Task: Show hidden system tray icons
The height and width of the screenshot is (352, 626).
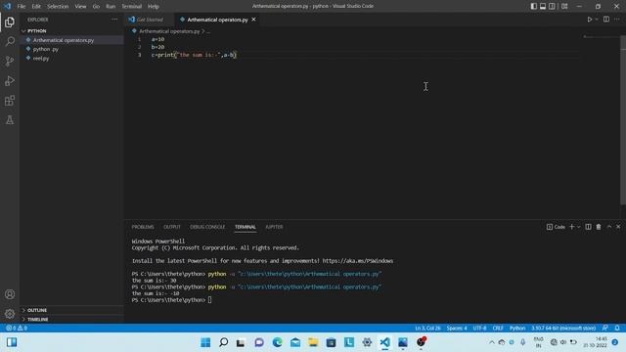Action: (492, 342)
